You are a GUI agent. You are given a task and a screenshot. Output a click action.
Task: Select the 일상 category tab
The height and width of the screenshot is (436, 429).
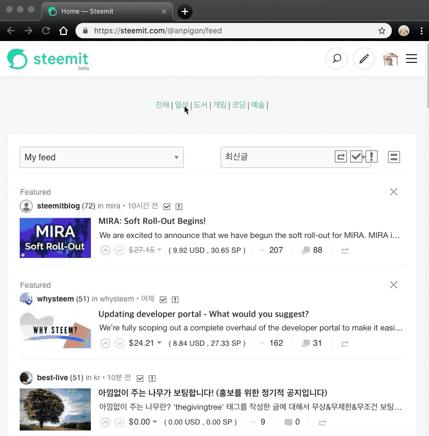click(181, 105)
